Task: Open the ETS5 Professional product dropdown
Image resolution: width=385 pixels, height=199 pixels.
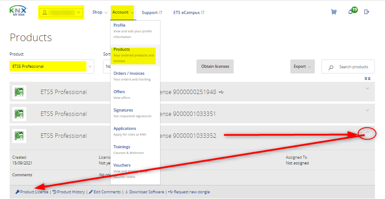Action: 52,66
